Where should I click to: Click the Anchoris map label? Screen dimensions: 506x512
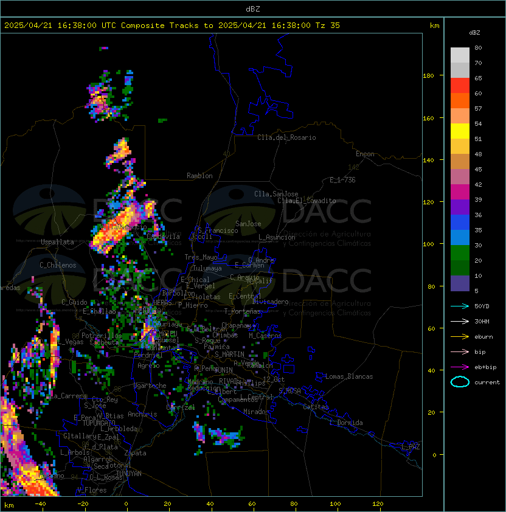tap(142, 414)
